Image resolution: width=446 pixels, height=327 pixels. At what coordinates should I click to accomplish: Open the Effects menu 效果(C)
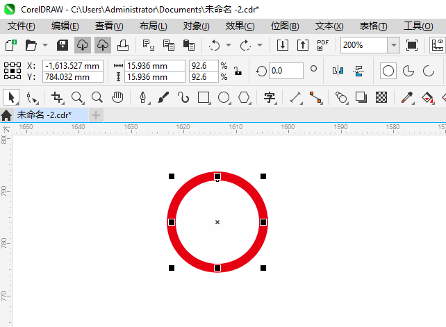tap(240, 26)
